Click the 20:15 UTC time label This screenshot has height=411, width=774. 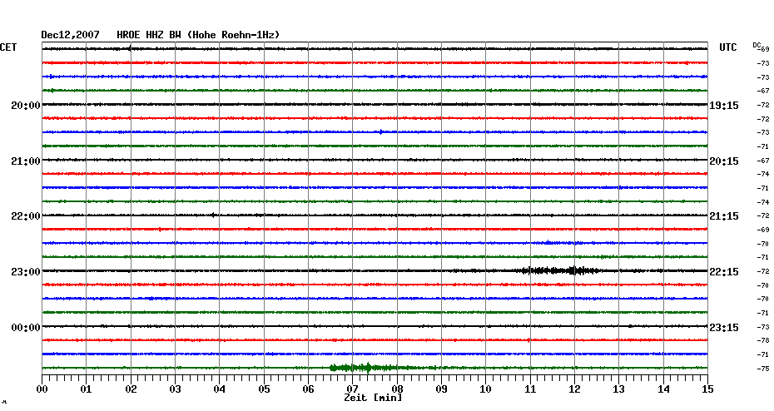coord(724,161)
